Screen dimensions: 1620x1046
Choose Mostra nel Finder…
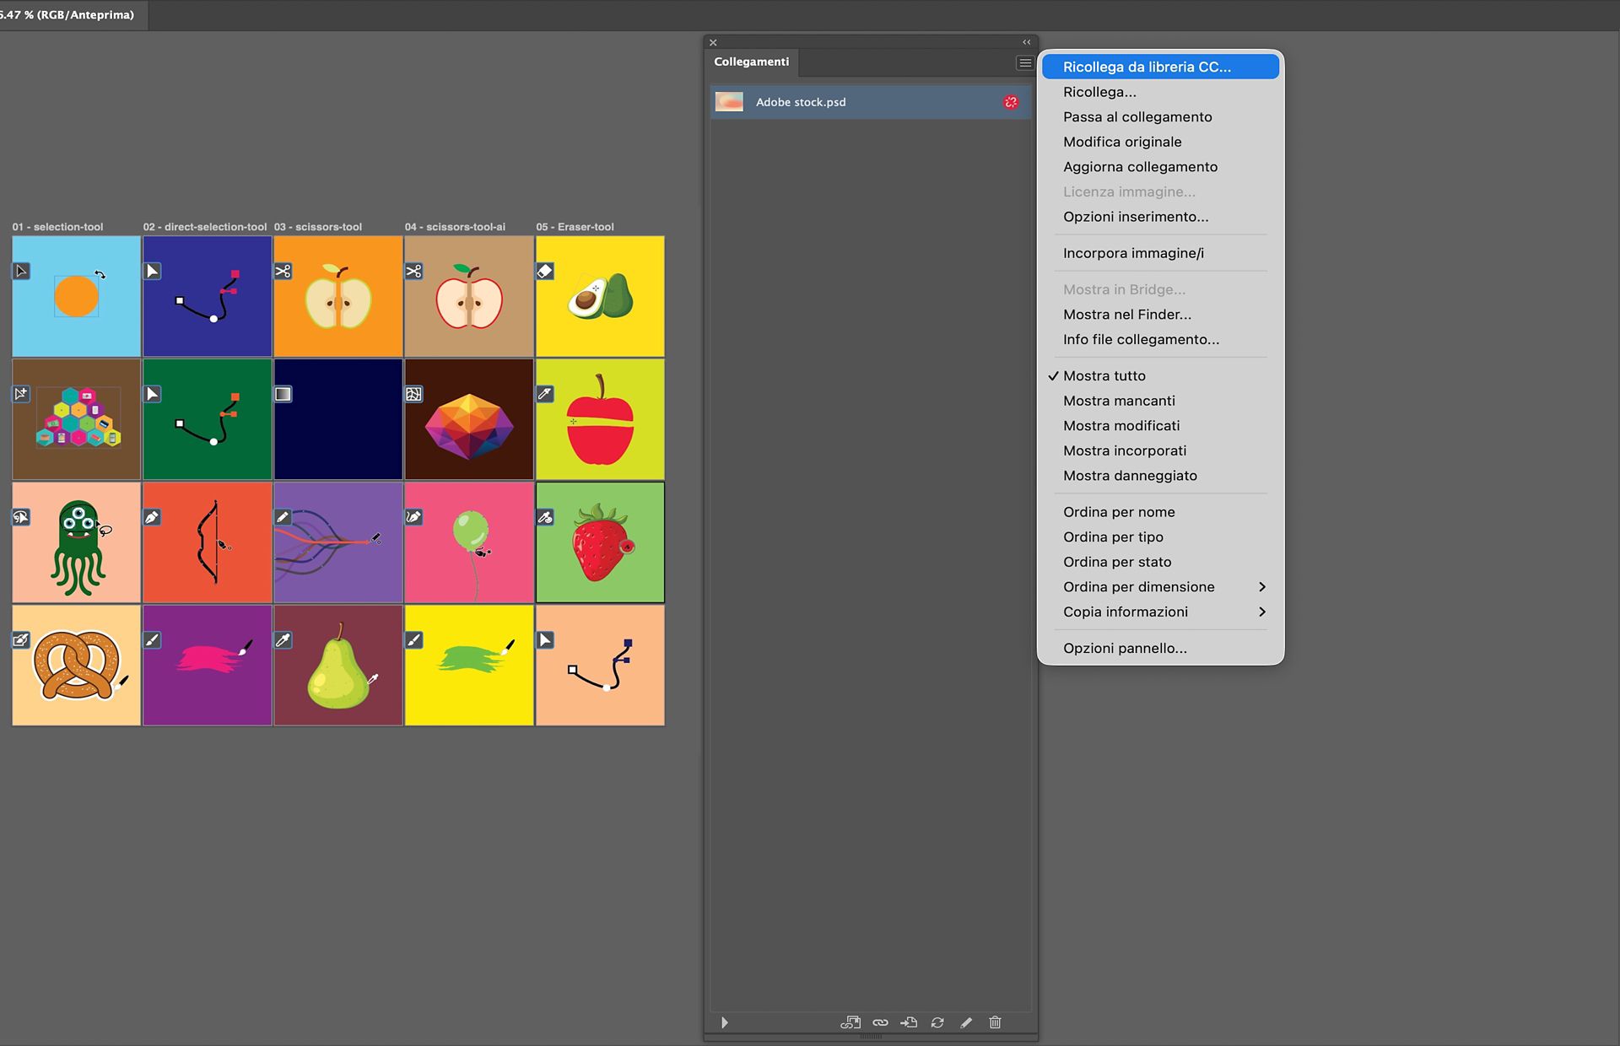pos(1160,315)
